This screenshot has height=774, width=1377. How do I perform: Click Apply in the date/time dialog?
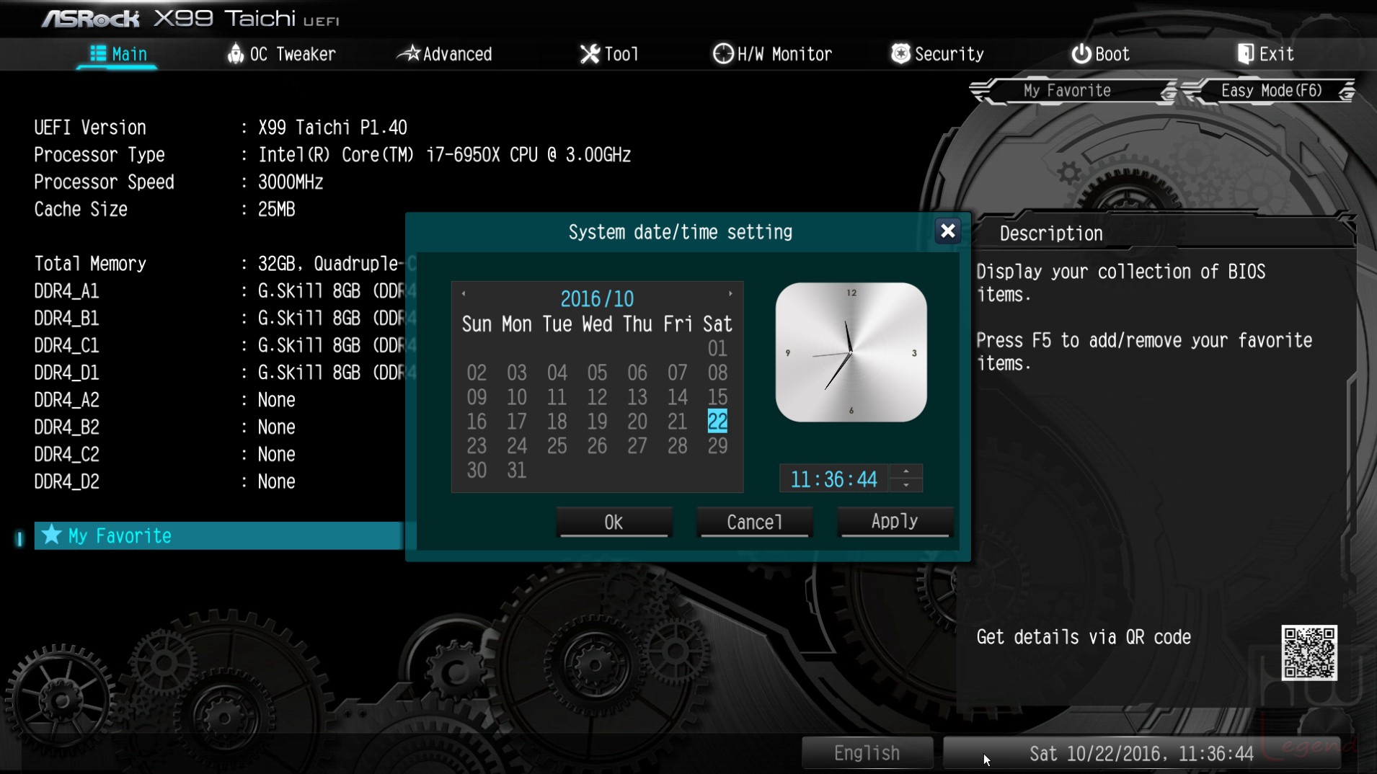[895, 522]
